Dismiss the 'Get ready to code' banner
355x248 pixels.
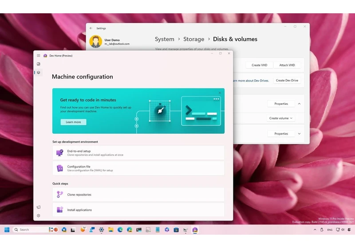tap(220, 93)
